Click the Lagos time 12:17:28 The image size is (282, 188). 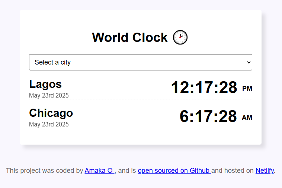click(204, 88)
